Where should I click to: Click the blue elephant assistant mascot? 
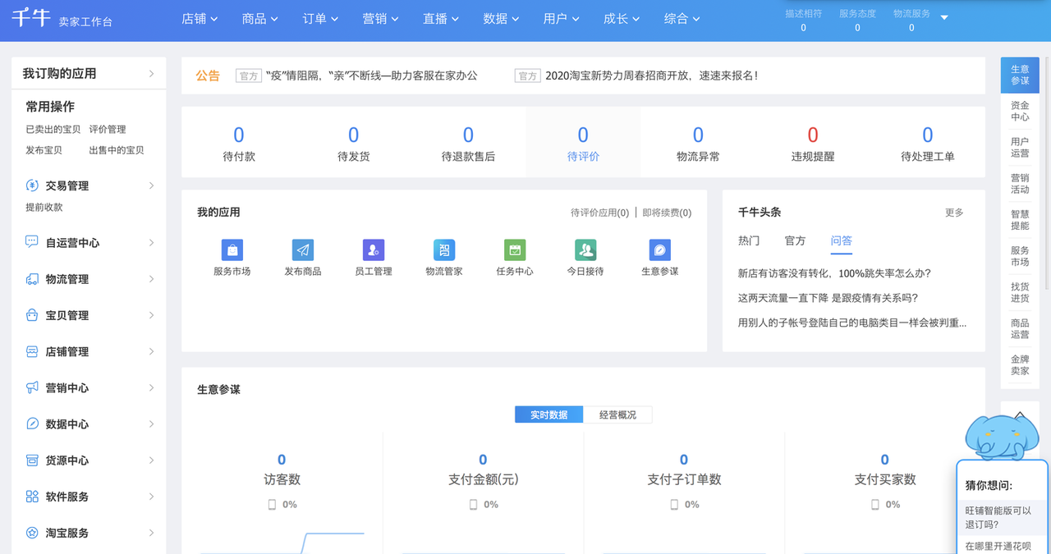click(x=1001, y=437)
